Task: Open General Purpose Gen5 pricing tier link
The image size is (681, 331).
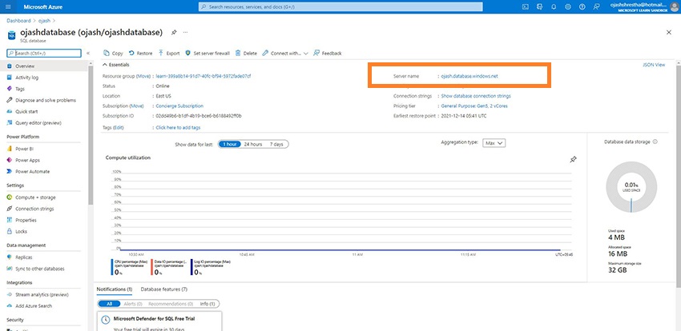Action: (x=474, y=106)
